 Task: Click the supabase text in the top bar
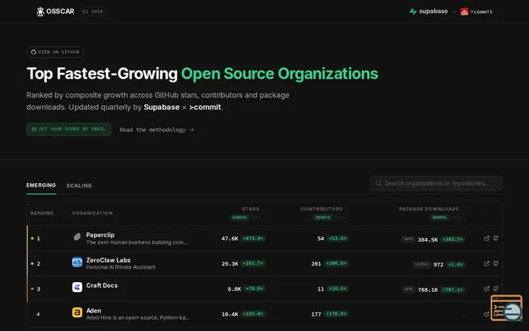tap(433, 11)
